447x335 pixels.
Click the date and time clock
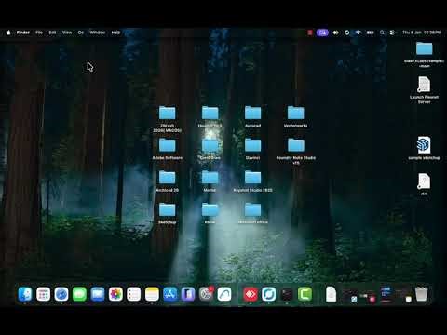pos(422,33)
